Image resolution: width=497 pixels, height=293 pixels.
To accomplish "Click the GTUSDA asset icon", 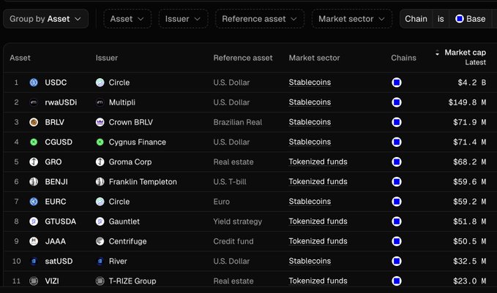I will click(34, 221).
